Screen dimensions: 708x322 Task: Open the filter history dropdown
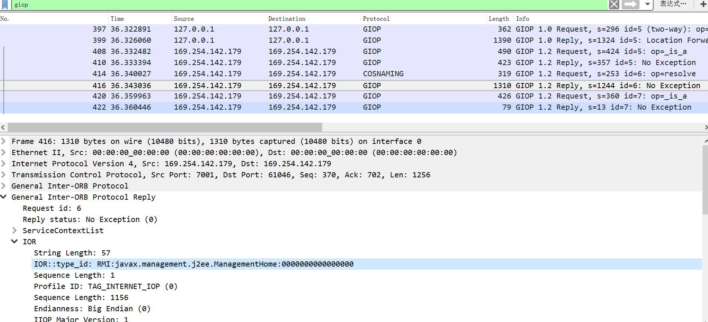(648, 4)
